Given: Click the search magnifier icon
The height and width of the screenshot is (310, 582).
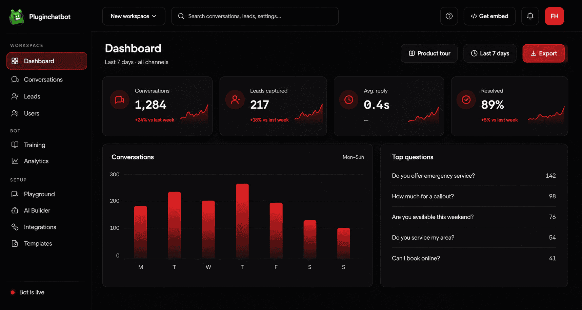Looking at the screenshot, I should (x=181, y=16).
